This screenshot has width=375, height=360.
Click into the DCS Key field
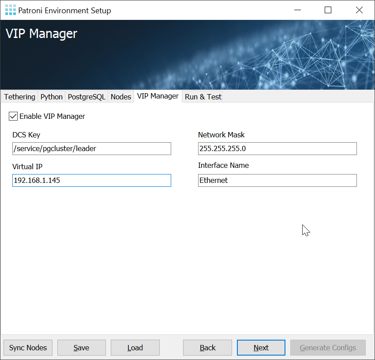91,149
